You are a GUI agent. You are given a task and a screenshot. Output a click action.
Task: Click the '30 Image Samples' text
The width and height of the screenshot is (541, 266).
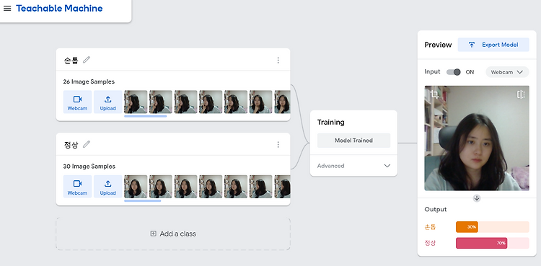[x=89, y=167]
